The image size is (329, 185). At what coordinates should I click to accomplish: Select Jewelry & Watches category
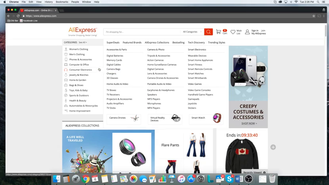(79, 75)
